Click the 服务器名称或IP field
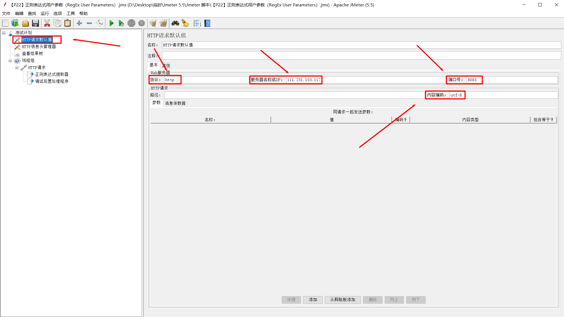Image resolution: width=564 pixels, height=317 pixels. 366,80
